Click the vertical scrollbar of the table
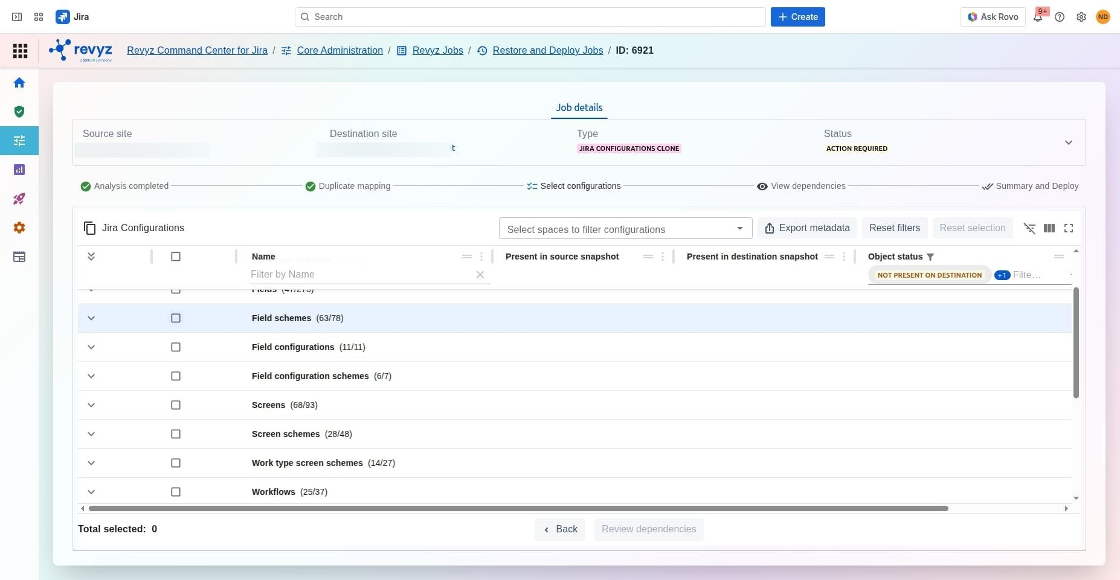This screenshot has height=580, width=1120. (1076, 343)
